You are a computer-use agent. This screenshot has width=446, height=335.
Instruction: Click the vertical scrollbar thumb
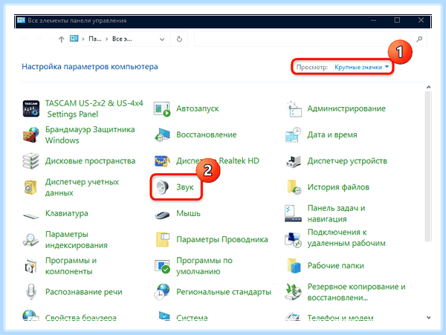(428, 166)
